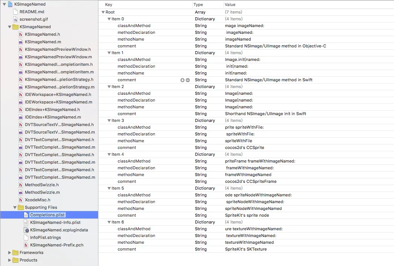This screenshot has height=266, width=394.
Task: Expand the Products group
Action: click(x=9, y=260)
